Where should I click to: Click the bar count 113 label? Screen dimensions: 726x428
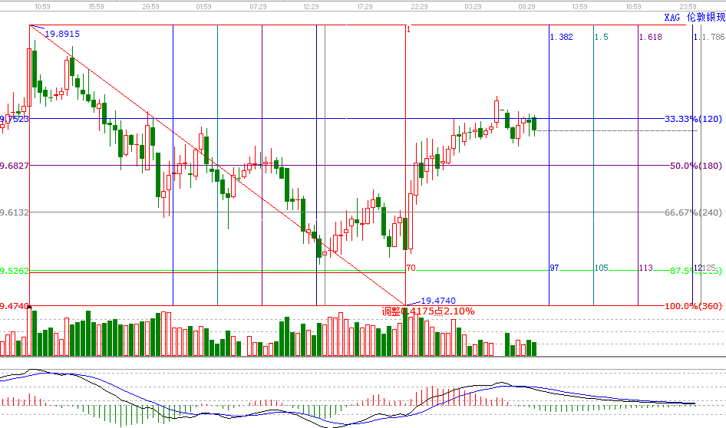[x=645, y=268]
